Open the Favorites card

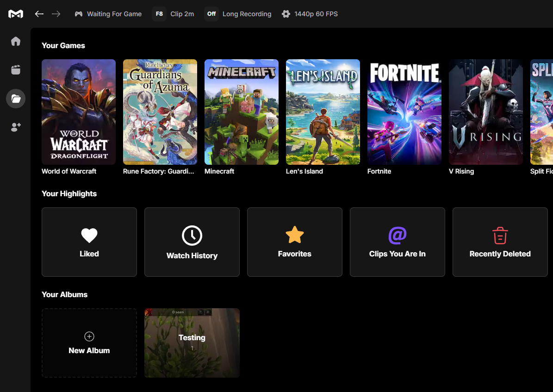294,242
